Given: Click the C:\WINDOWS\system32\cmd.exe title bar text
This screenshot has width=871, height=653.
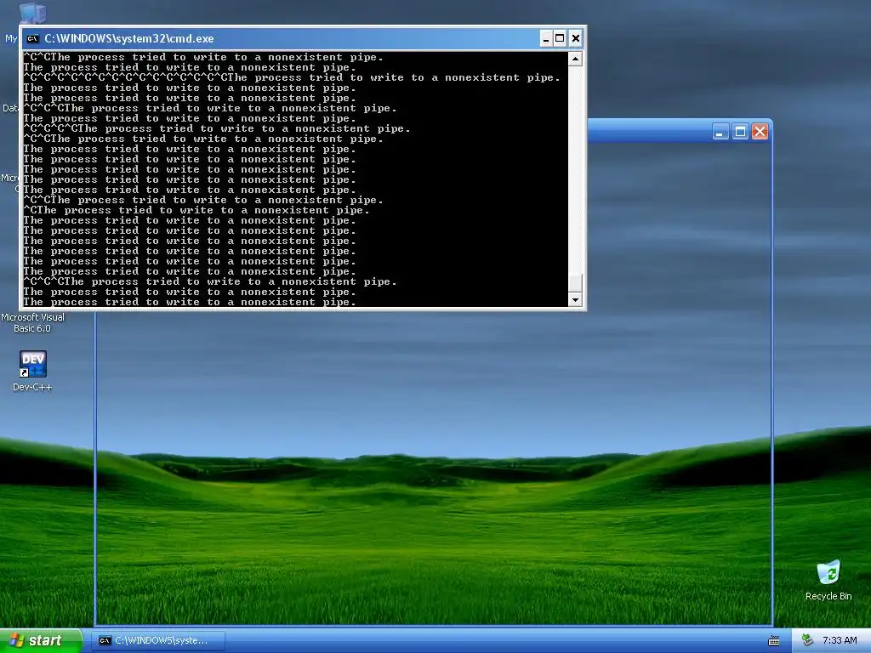Looking at the screenshot, I should coord(129,38).
